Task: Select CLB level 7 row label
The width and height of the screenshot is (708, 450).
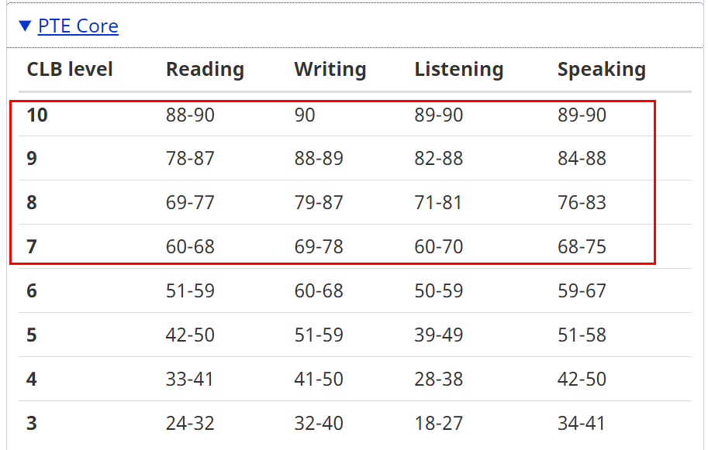Action: pos(32,247)
